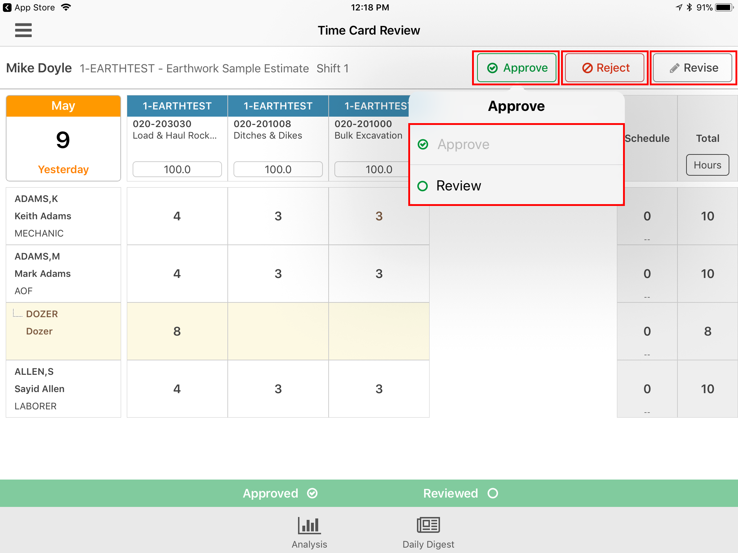Select Keith Adams' hours cell under Load & Haul Rock
Screen dimensions: 738x553
point(177,216)
